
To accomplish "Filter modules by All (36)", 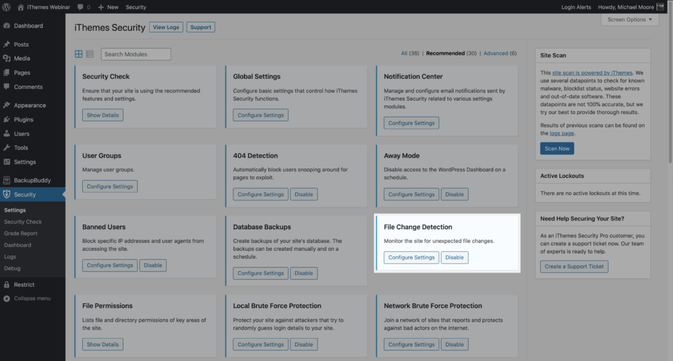I will 410,53.
